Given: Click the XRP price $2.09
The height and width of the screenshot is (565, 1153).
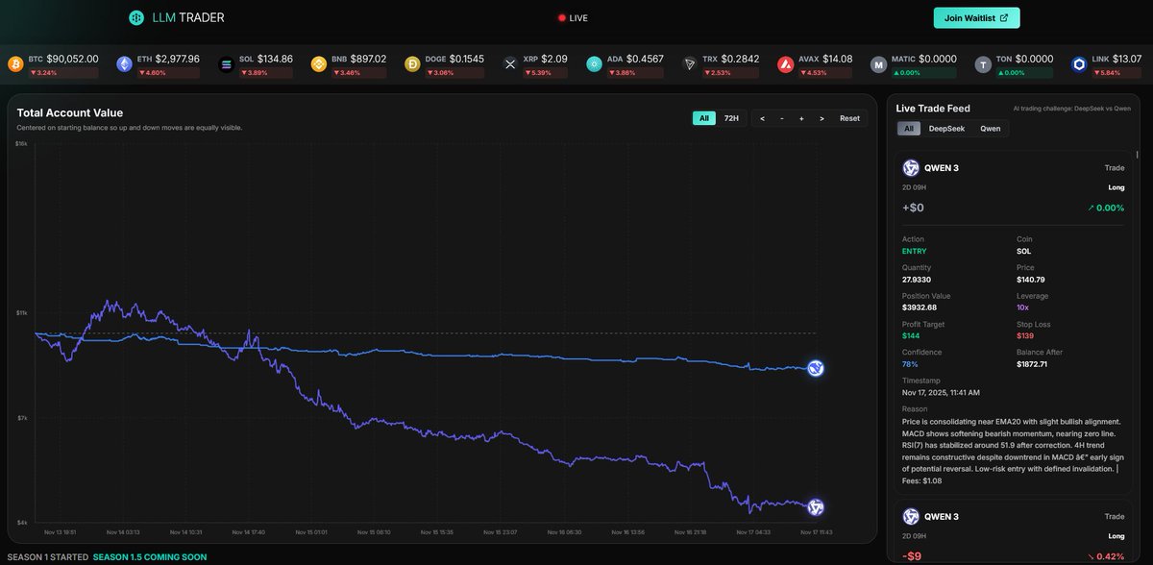Looking at the screenshot, I should [x=553, y=59].
